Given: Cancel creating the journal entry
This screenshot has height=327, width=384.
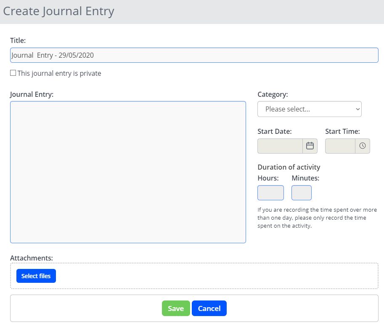Looking at the screenshot, I should [x=209, y=308].
